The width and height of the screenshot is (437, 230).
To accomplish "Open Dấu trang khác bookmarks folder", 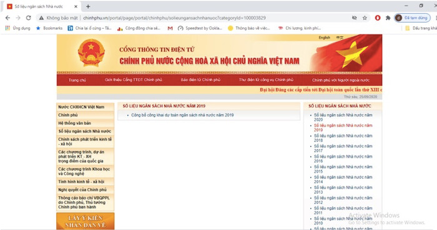I will pyautogui.click(x=421, y=28).
